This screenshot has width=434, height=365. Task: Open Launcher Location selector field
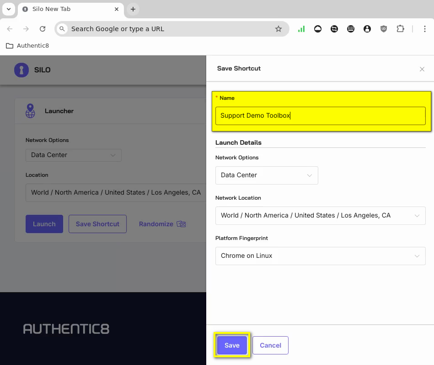(116, 193)
